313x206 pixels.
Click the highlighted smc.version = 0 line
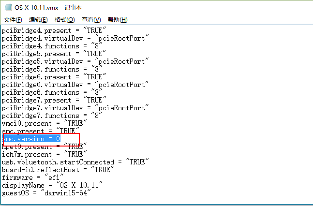(x=31, y=139)
